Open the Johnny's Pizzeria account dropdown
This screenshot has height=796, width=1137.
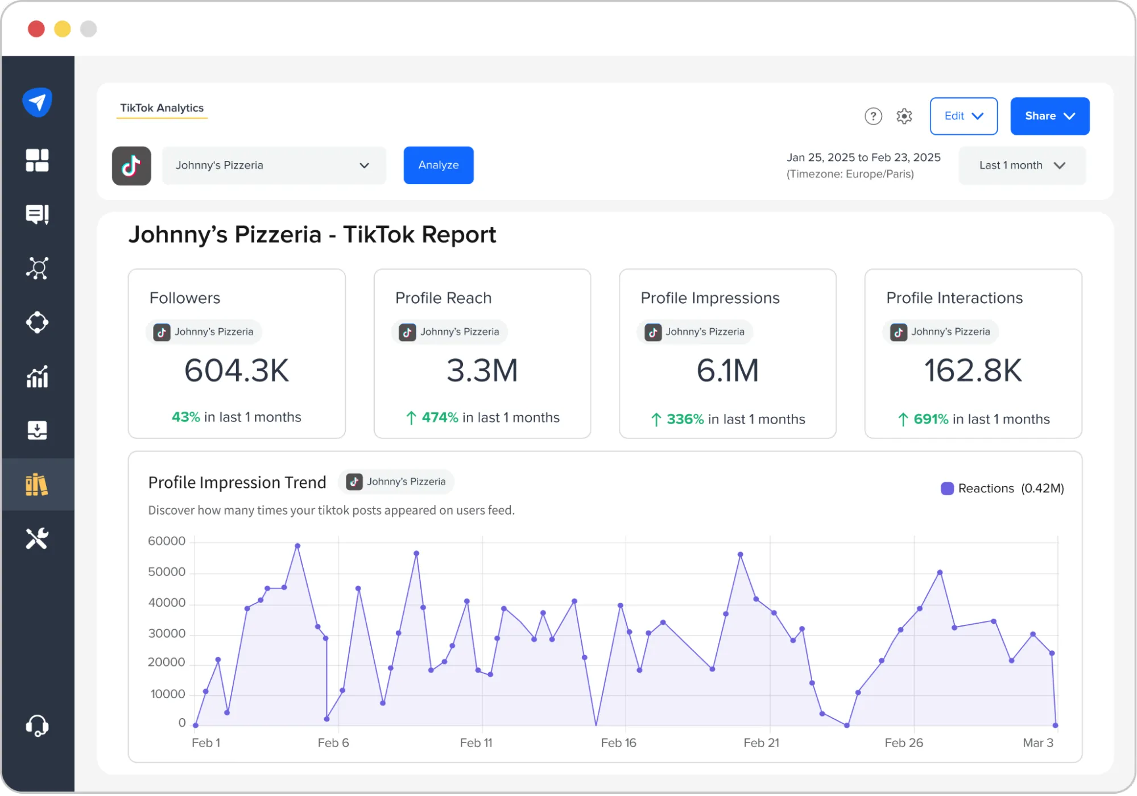tap(274, 165)
